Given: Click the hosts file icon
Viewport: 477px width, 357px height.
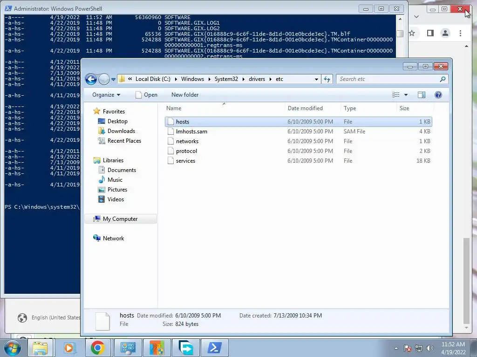Looking at the screenshot, I should click(170, 122).
